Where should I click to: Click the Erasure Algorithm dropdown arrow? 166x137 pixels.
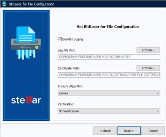point(158,93)
